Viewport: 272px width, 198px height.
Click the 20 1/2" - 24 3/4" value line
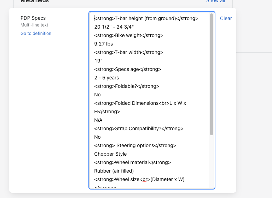(114, 27)
